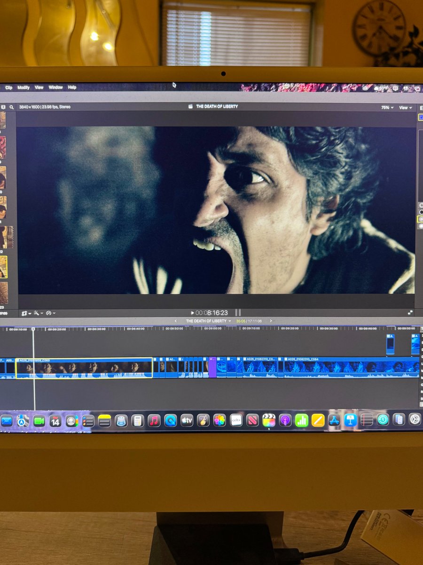The image size is (423, 565).
Task: Open the View menu in the menu bar
Action: tap(39, 88)
